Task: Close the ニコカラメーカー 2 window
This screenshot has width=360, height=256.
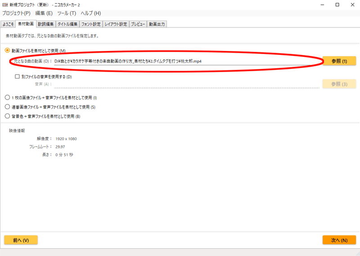Action: tap(352, 5)
